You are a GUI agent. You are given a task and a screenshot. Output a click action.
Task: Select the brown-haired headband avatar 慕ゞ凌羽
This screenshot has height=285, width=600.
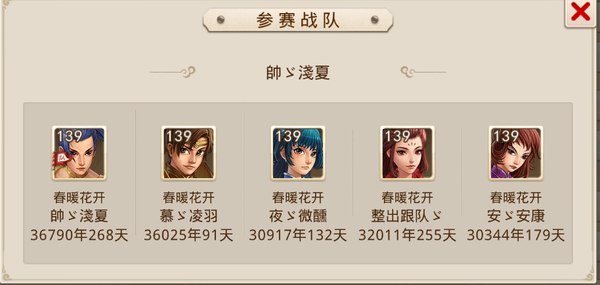[x=188, y=153]
